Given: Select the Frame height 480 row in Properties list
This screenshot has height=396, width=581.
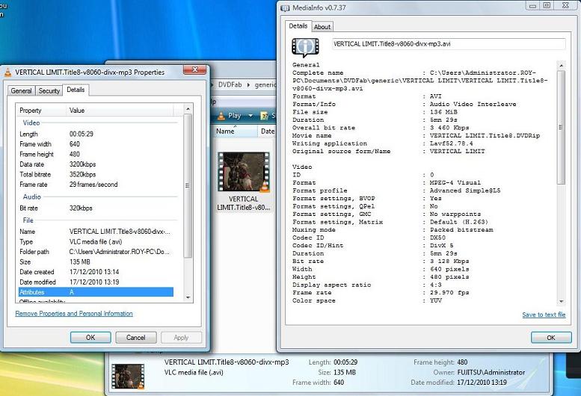Looking at the screenshot, I should (x=96, y=154).
